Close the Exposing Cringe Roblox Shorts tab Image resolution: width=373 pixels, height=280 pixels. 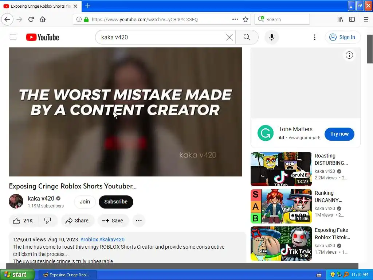click(75, 6)
